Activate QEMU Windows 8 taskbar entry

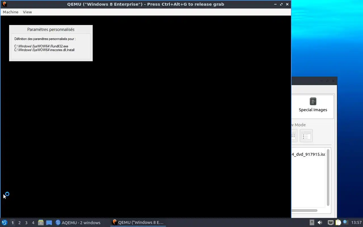pyautogui.click(x=138, y=222)
